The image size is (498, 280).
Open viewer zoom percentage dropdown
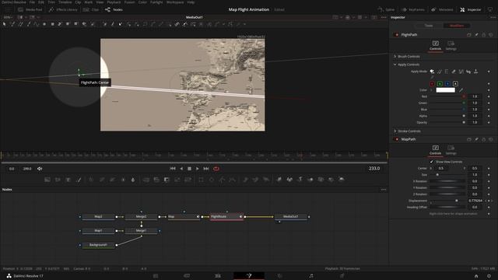(8, 17)
